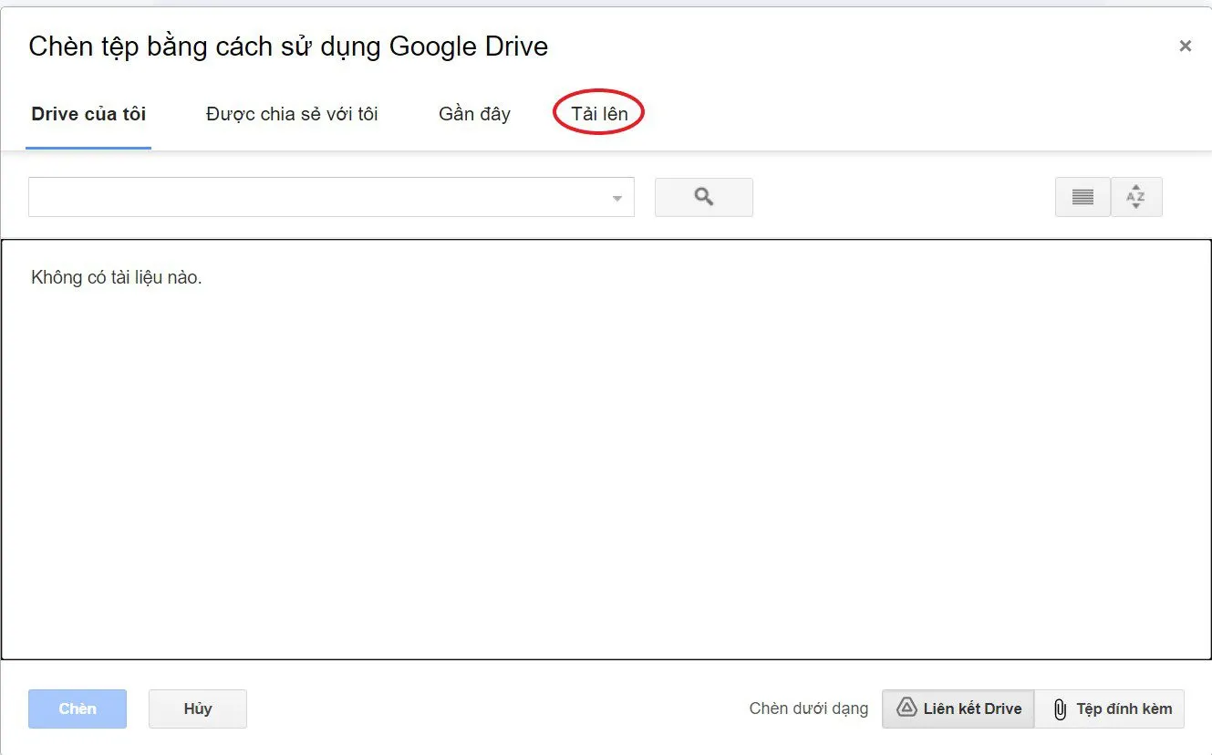
Task: Expand the search field dropdown arrow
Action: point(617,198)
